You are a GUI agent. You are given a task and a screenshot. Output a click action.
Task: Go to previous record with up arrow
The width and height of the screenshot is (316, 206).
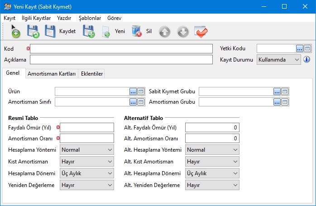[x=165, y=32]
